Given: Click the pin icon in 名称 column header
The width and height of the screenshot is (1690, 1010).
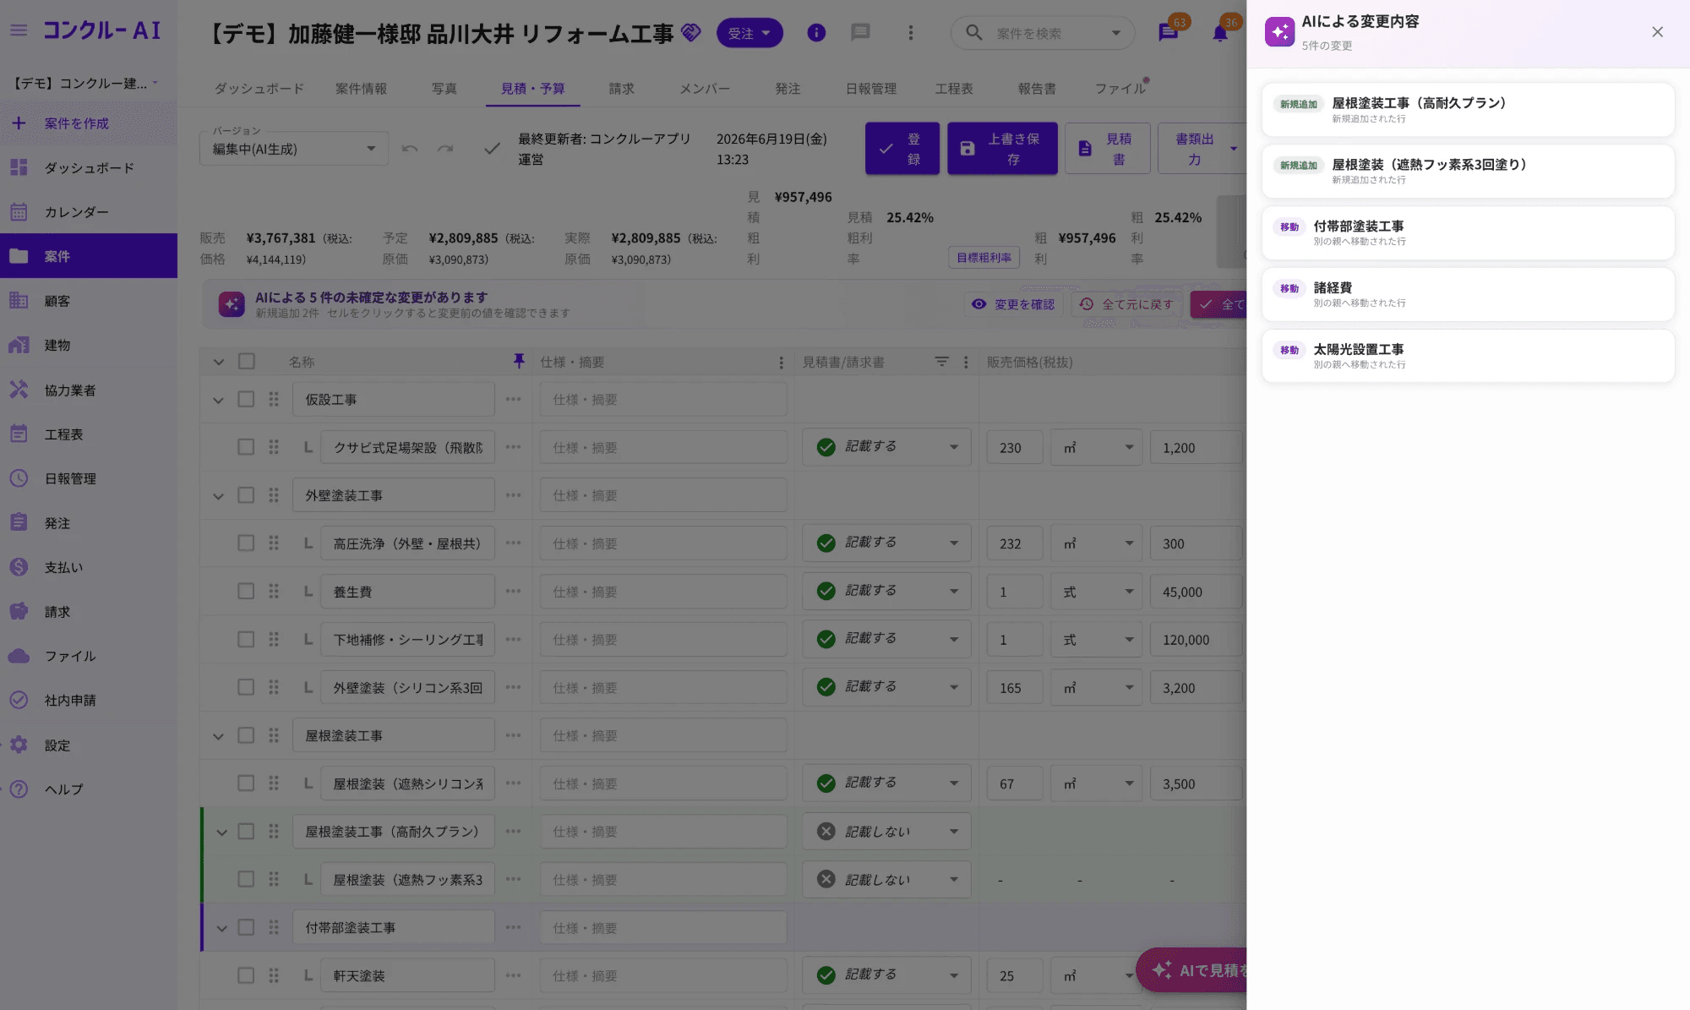Looking at the screenshot, I should tap(519, 362).
